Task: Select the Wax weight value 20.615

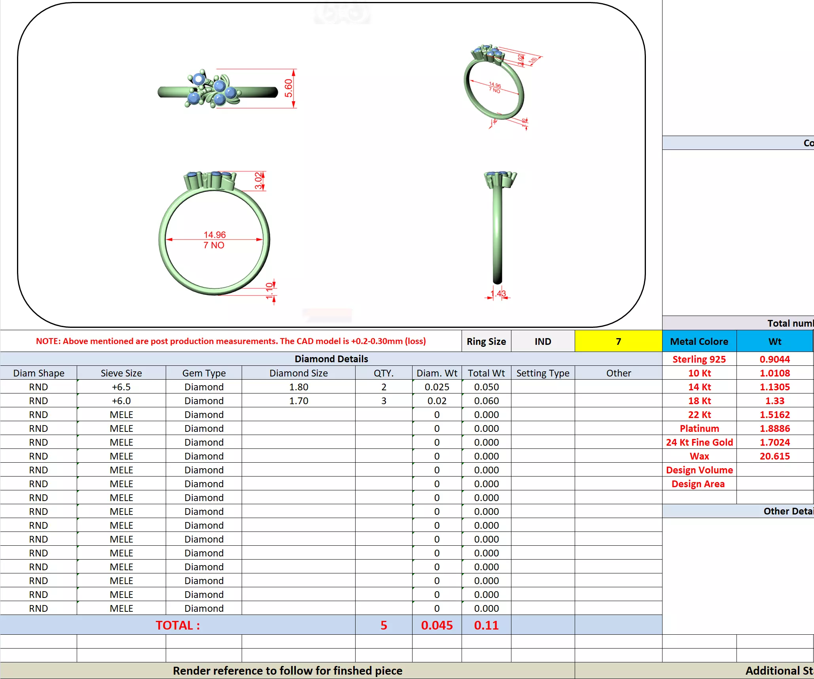Action: tap(774, 456)
